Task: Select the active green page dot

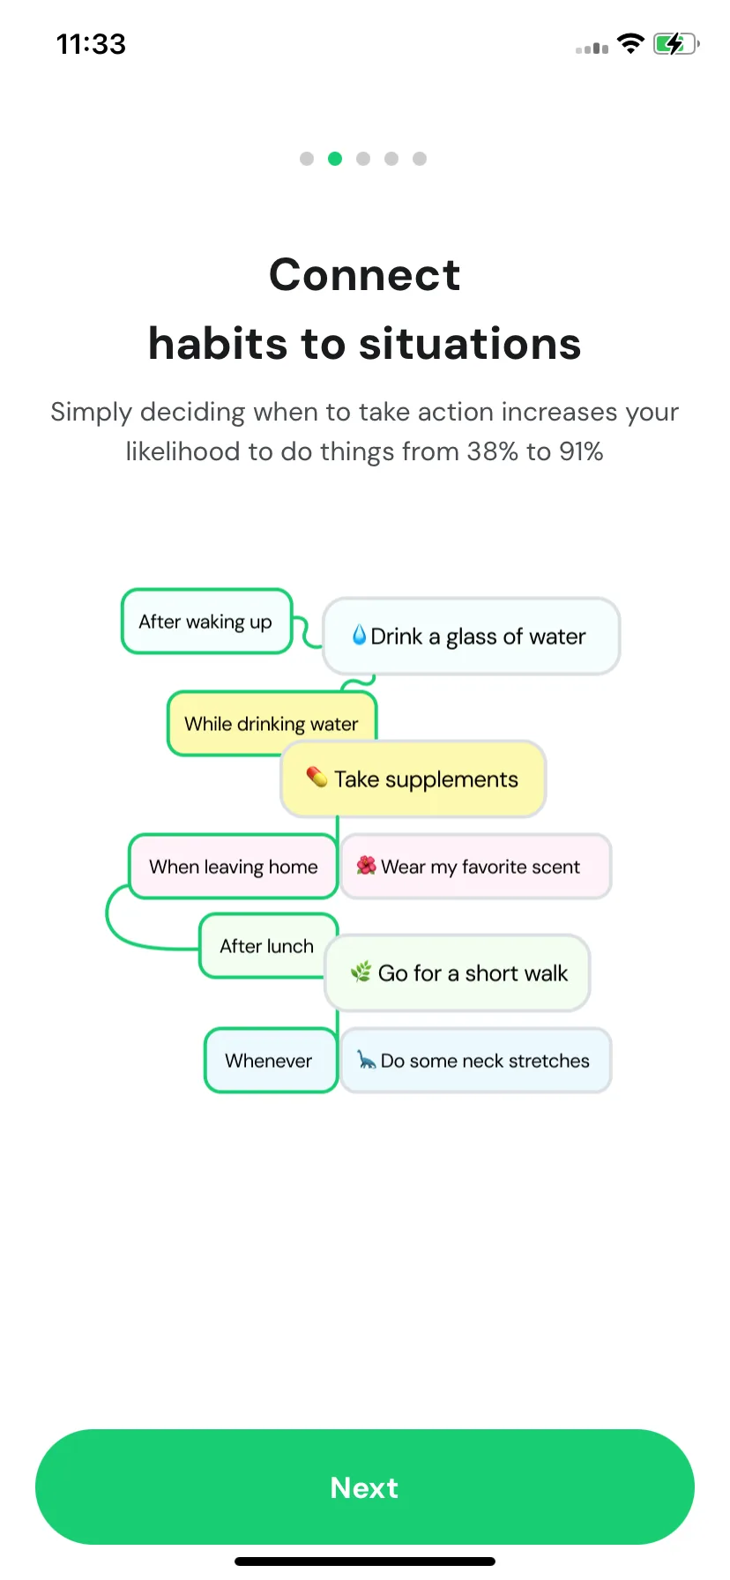Action: (335, 159)
